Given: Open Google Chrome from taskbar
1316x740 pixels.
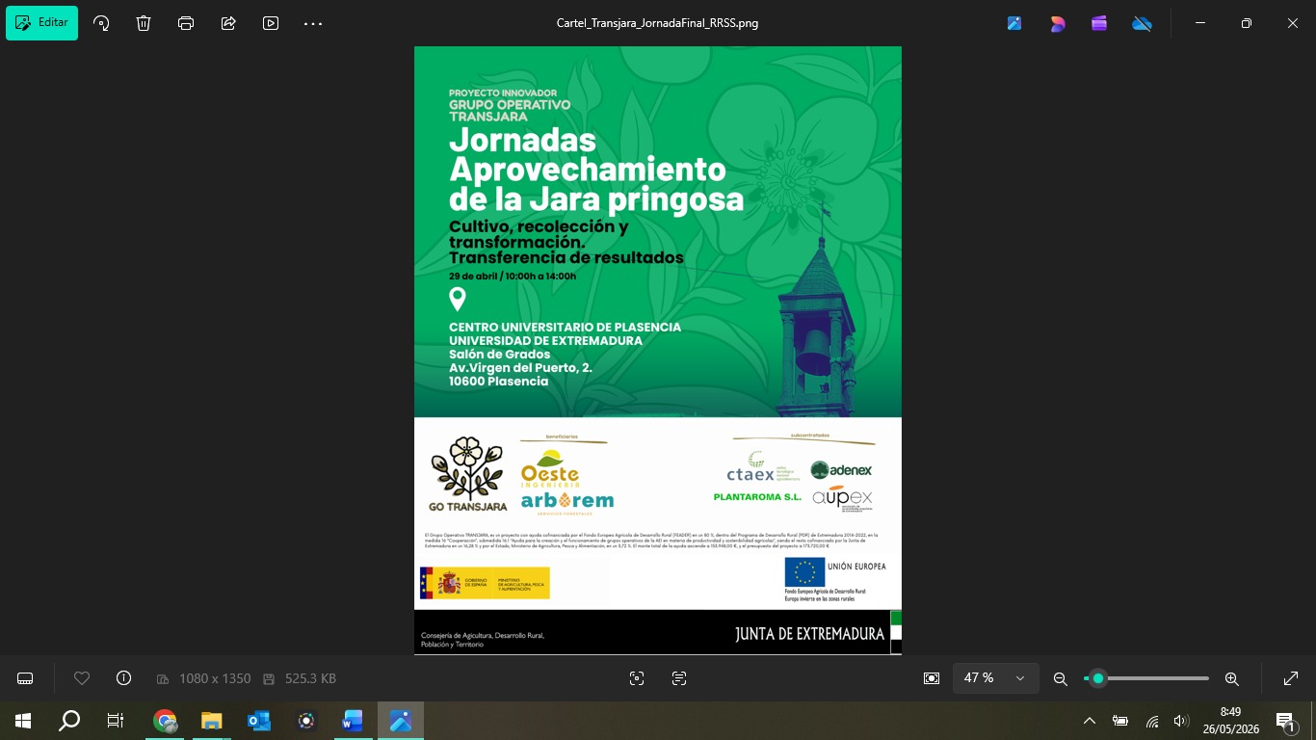Looking at the screenshot, I should coord(165,721).
